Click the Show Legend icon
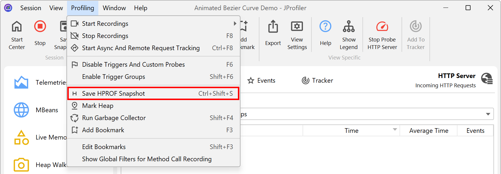Viewport: 501px width, 174px height. point(349,27)
